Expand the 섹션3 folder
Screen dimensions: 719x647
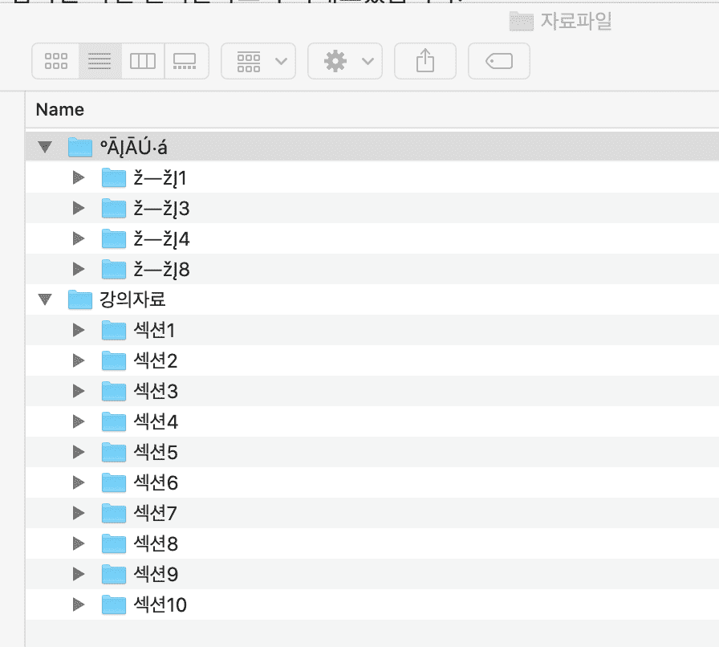[79, 391]
